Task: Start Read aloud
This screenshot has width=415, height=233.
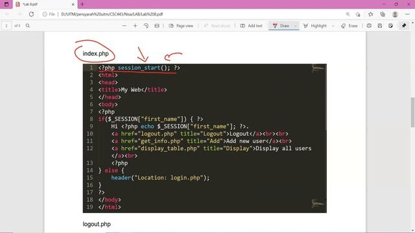Action: 217,26
